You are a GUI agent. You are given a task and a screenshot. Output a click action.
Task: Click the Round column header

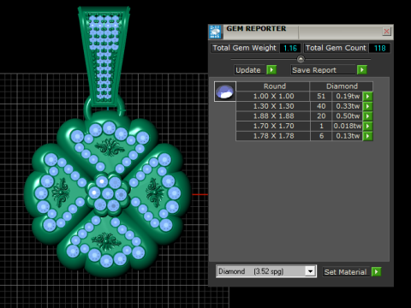(x=273, y=86)
